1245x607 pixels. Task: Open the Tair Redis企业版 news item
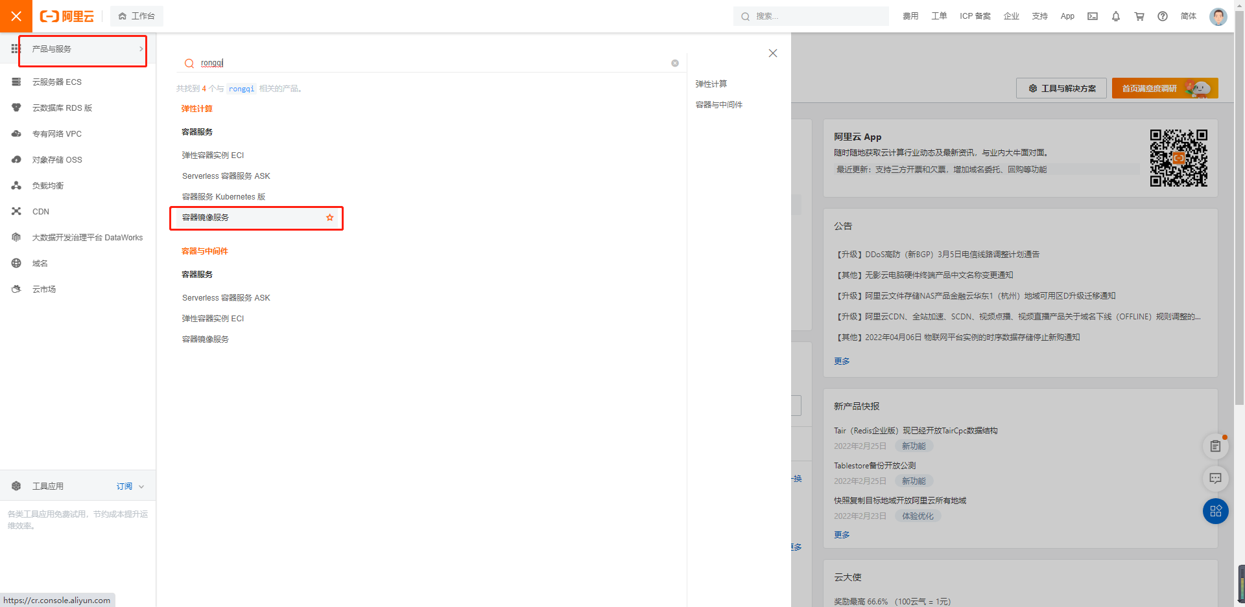click(916, 430)
